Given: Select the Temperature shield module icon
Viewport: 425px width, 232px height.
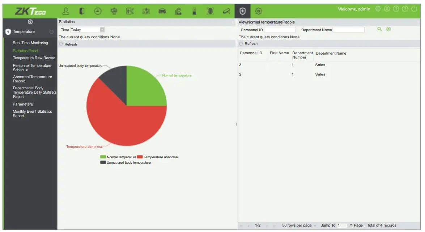Looking at the screenshot, I should point(243,11).
